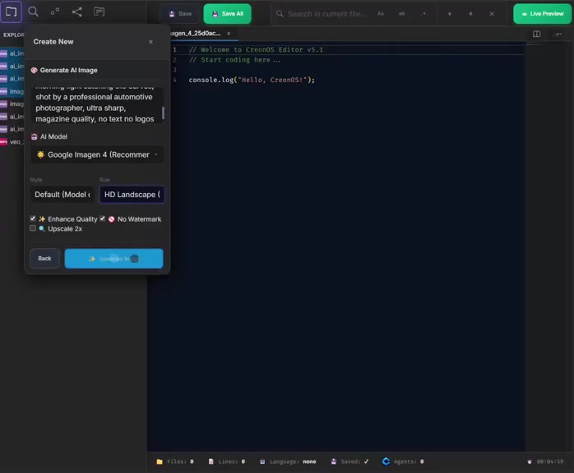Screen dimensions: 574x473
Task: Click the EXPLOR panel header
Action: (x=13, y=34)
